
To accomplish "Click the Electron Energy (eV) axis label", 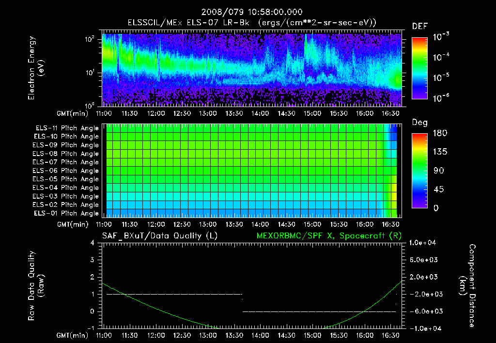I will coord(36,68).
